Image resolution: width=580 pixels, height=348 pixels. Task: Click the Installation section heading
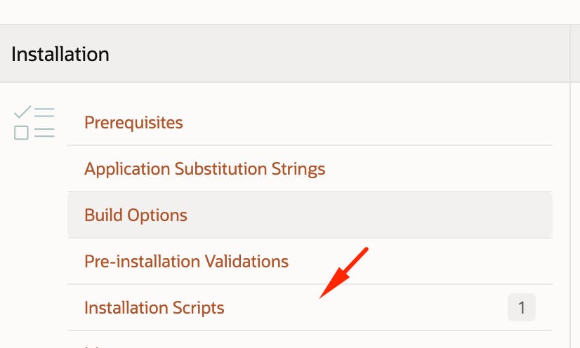pyautogui.click(x=60, y=54)
